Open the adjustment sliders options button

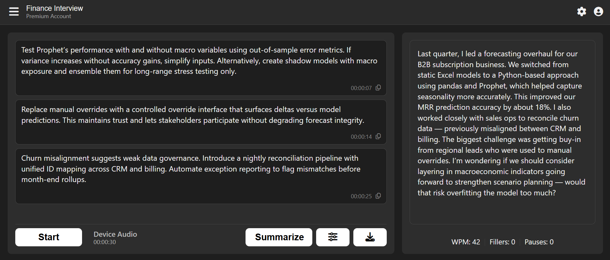pyautogui.click(x=332, y=237)
